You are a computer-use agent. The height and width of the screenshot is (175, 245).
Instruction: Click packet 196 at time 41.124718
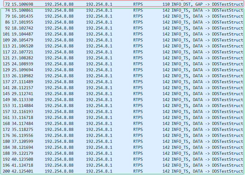(122, 165)
